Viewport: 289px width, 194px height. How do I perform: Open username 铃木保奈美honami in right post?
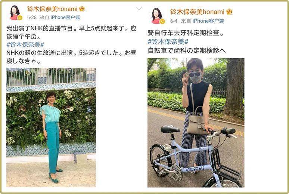(x=197, y=12)
